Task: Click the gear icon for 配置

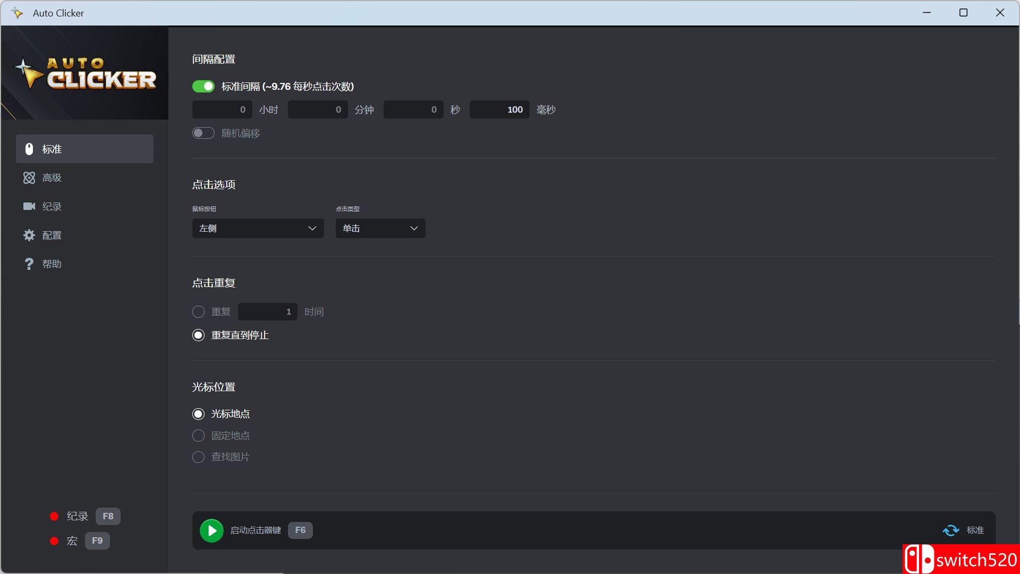Action: click(29, 235)
